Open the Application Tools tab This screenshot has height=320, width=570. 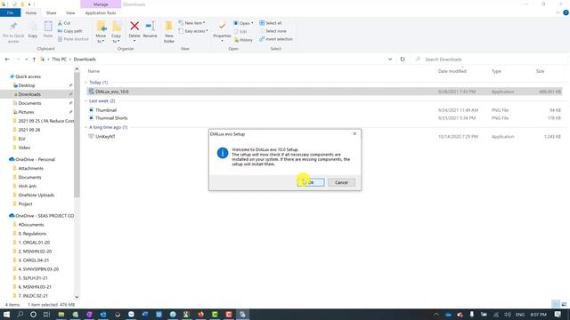101,12
